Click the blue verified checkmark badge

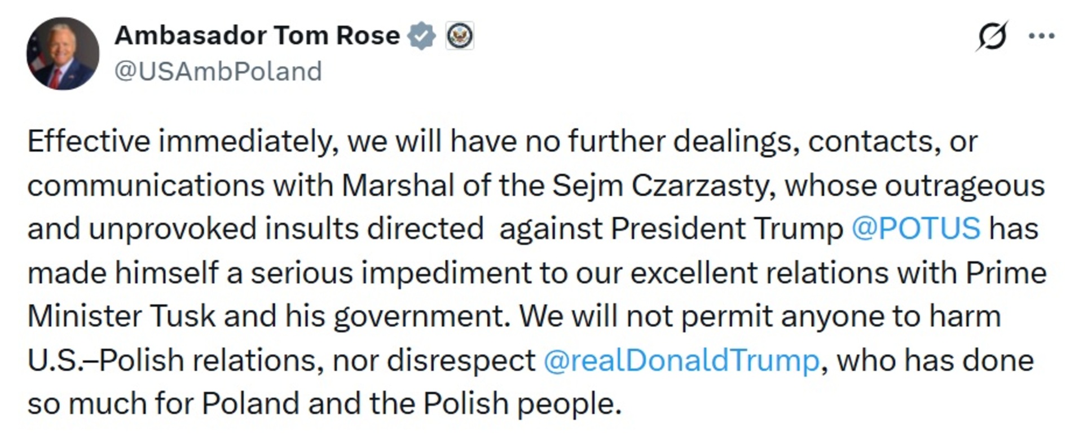[422, 36]
